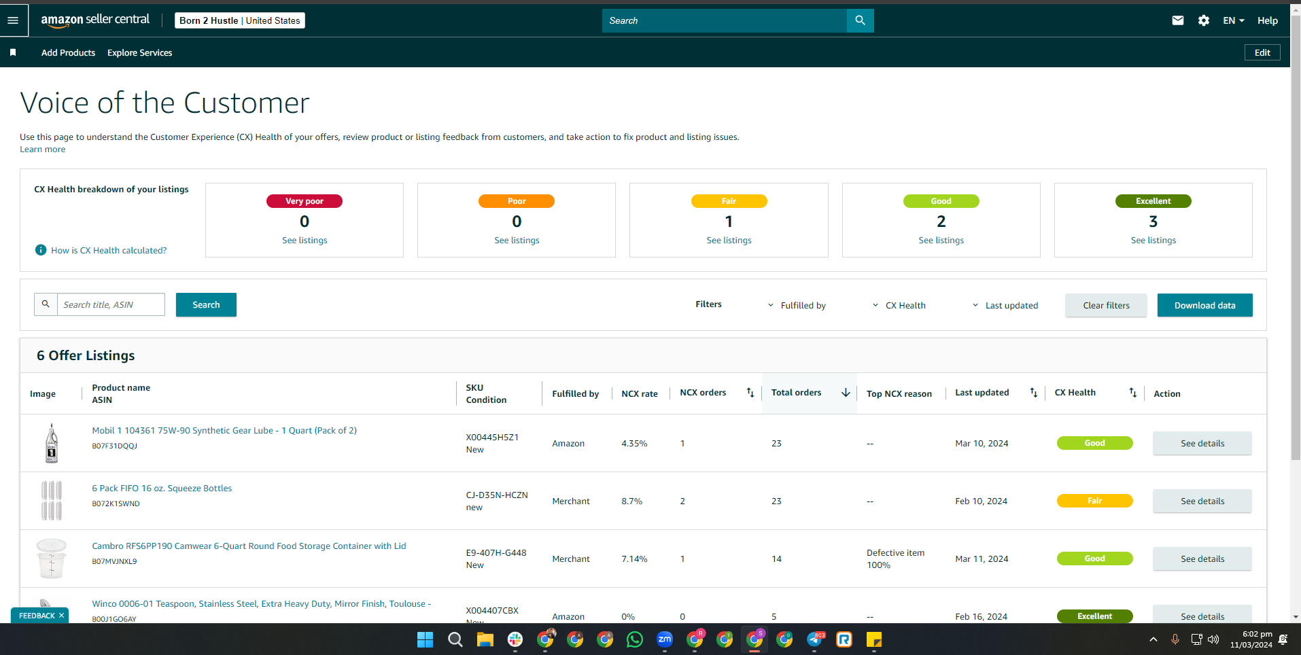Screen dimensions: 1301x655
Task: Click Download data button
Action: pos(1204,305)
